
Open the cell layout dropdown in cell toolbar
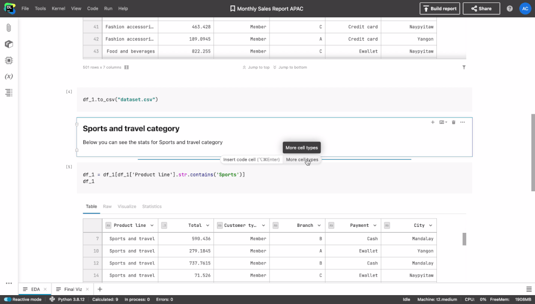[443, 122]
